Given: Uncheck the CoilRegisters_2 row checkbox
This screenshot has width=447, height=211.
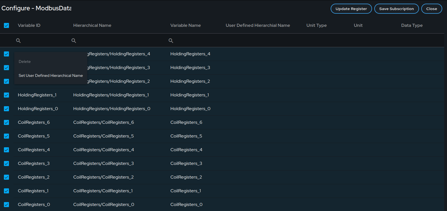Looking at the screenshot, I should point(6,177).
